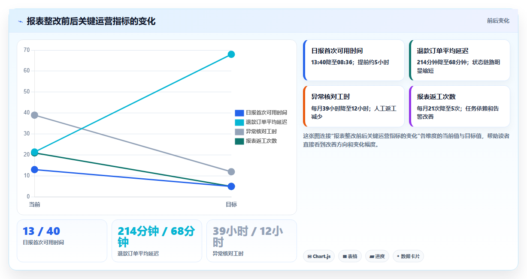Click the chart explanation paragraph starting 这张图连接
The image size is (527, 279).
click(x=406, y=140)
